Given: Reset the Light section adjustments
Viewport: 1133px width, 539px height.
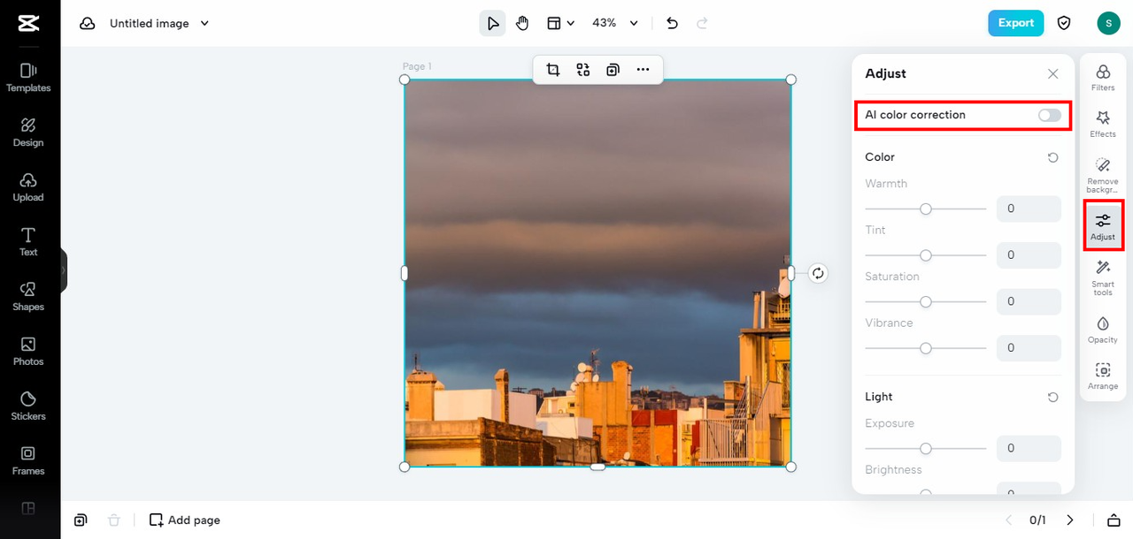Looking at the screenshot, I should tap(1052, 398).
